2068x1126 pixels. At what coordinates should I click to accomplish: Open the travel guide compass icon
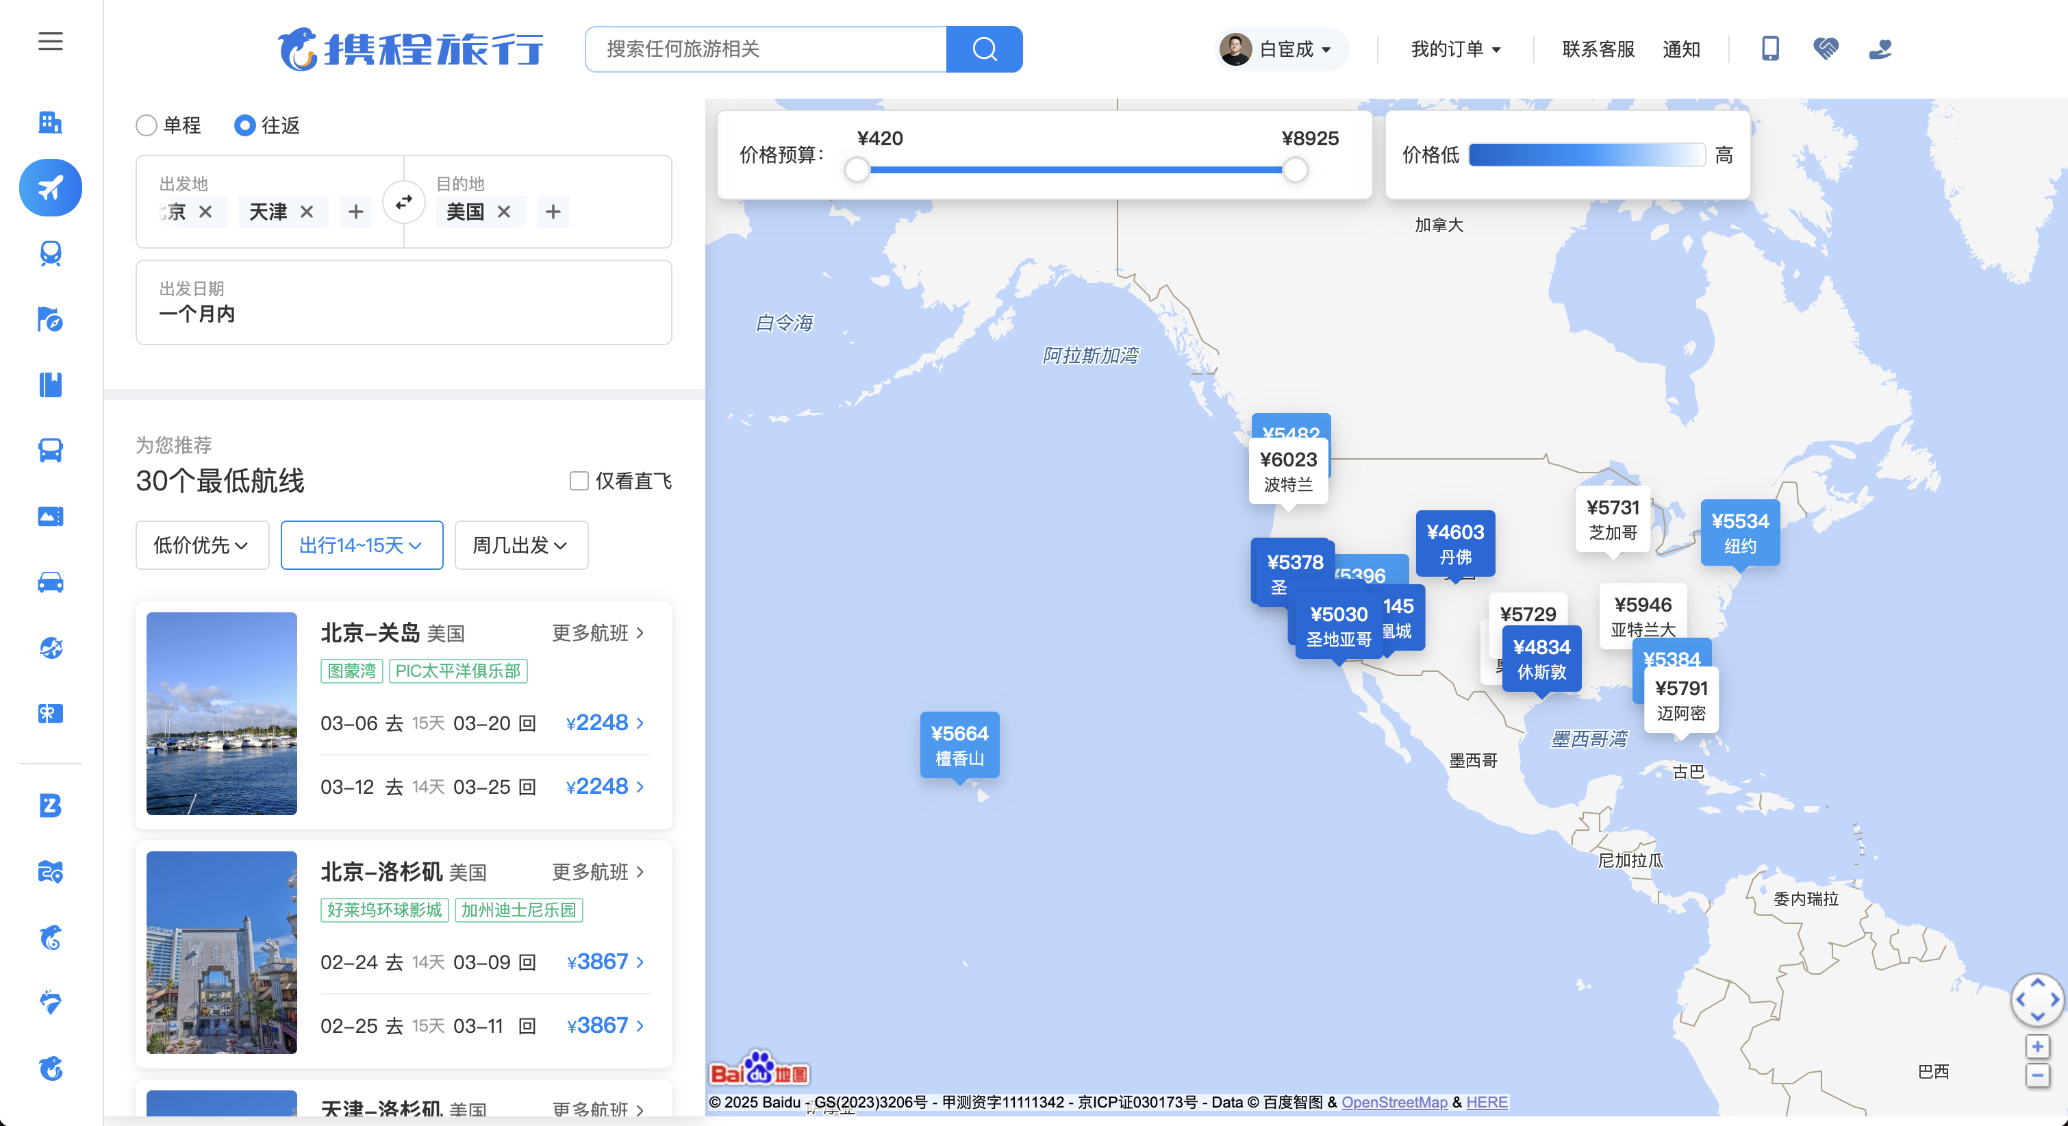[51, 320]
